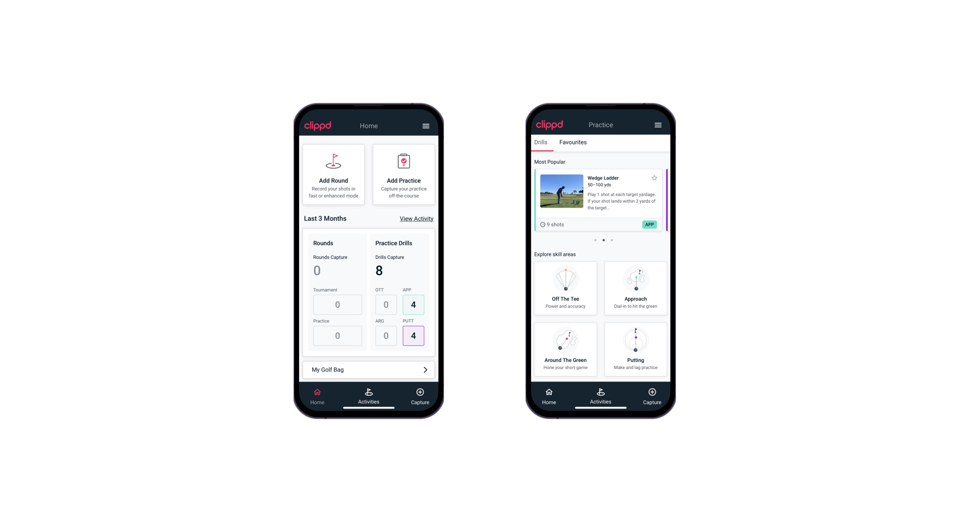
Task: Expand the My Golf Bag section
Action: 425,369
